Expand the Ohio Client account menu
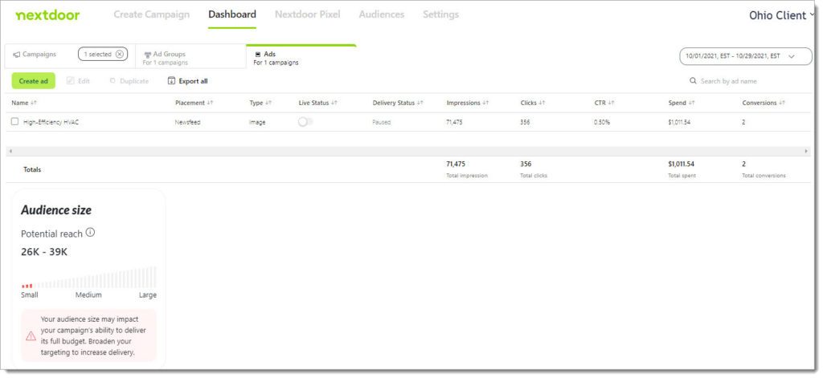The height and width of the screenshot is (378, 823). [781, 15]
